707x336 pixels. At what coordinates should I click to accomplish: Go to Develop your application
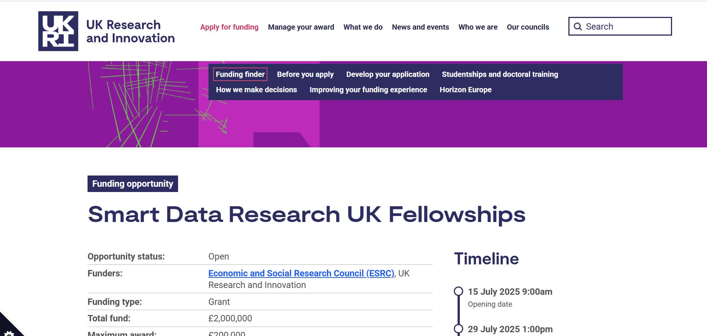pyautogui.click(x=388, y=74)
